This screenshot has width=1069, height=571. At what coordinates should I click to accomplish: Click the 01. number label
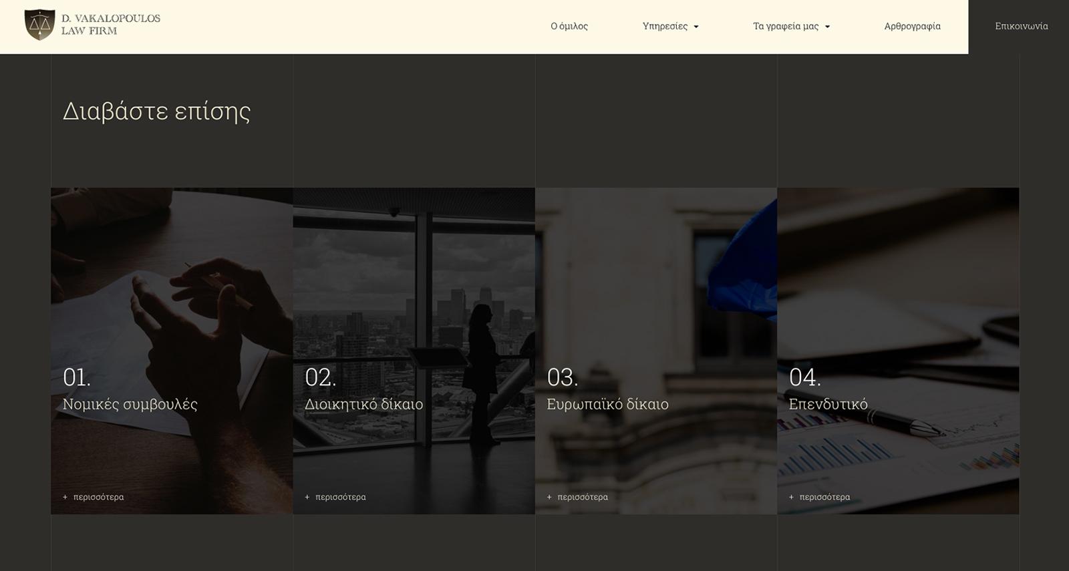[77, 377]
